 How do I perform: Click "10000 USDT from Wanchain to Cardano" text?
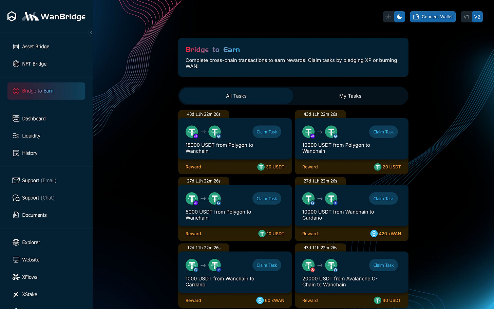tap(338, 215)
